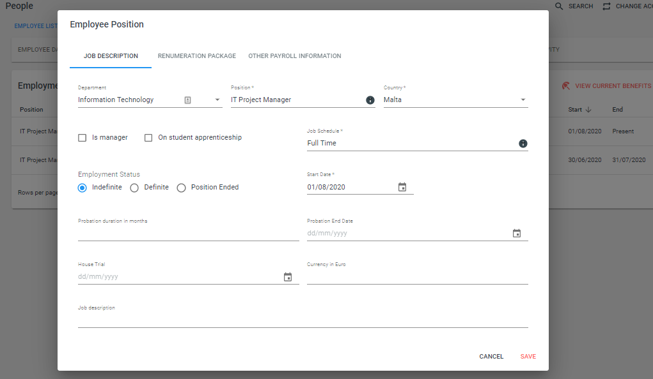Expand the Country dropdown arrow
The height and width of the screenshot is (379, 653).
click(x=523, y=100)
